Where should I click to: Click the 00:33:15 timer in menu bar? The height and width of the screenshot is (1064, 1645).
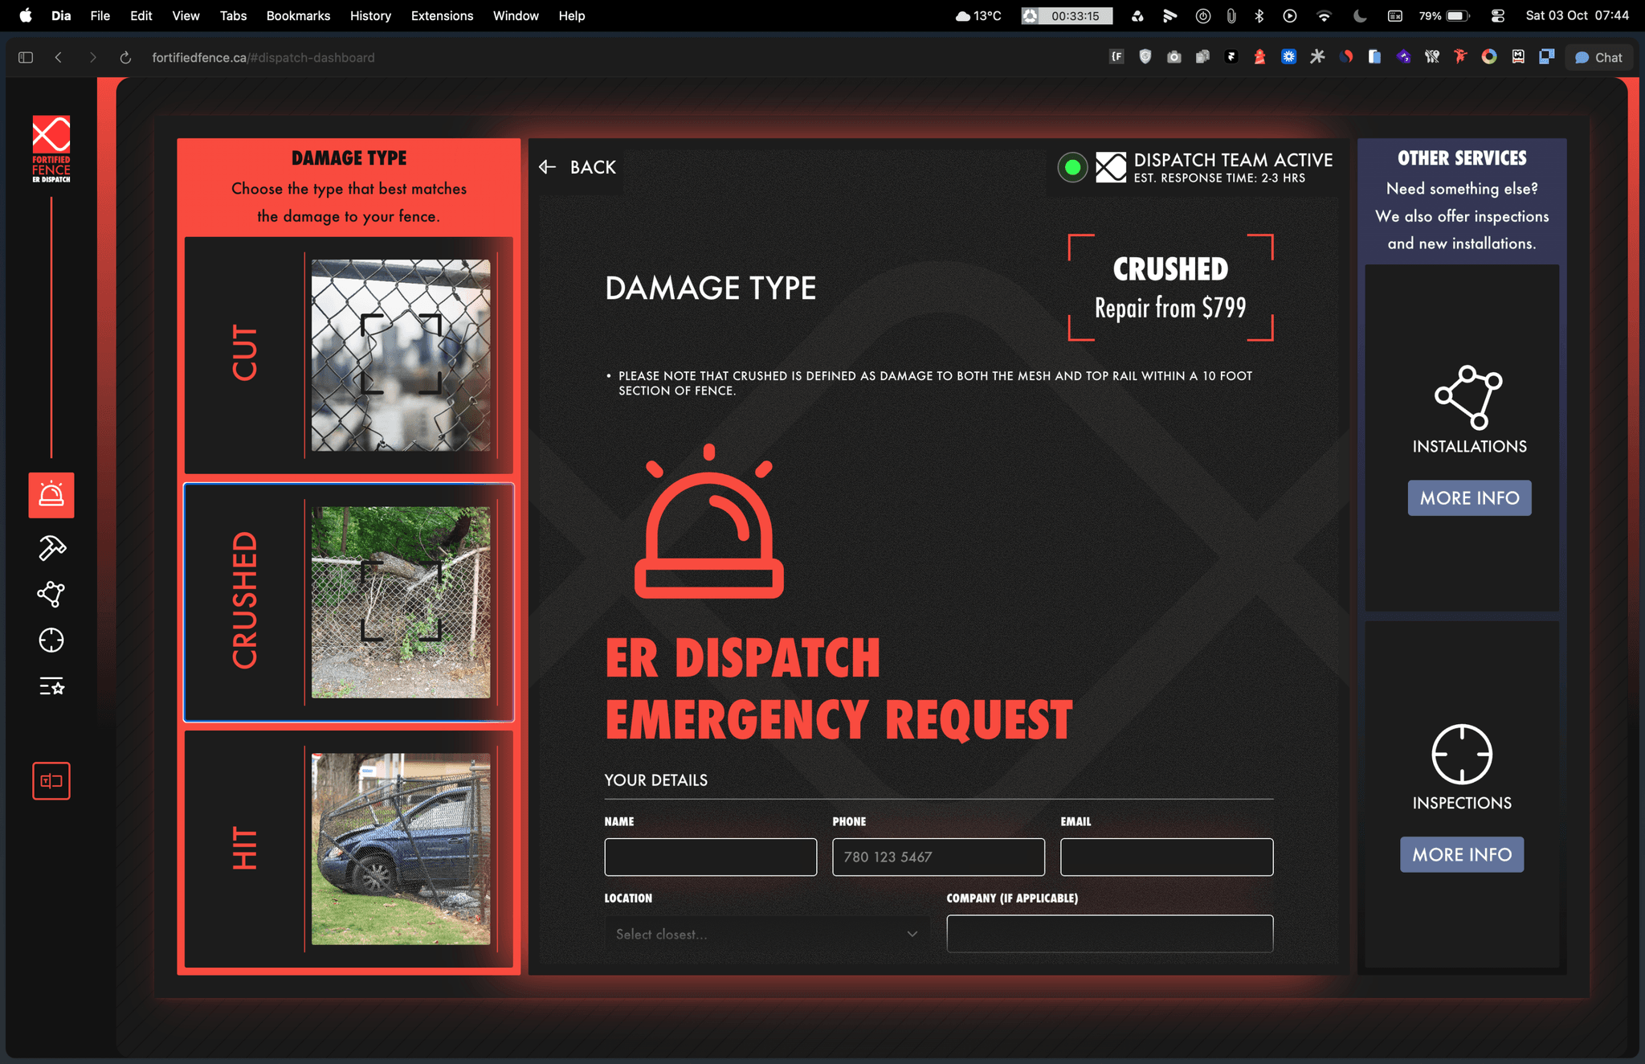(x=1067, y=15)
